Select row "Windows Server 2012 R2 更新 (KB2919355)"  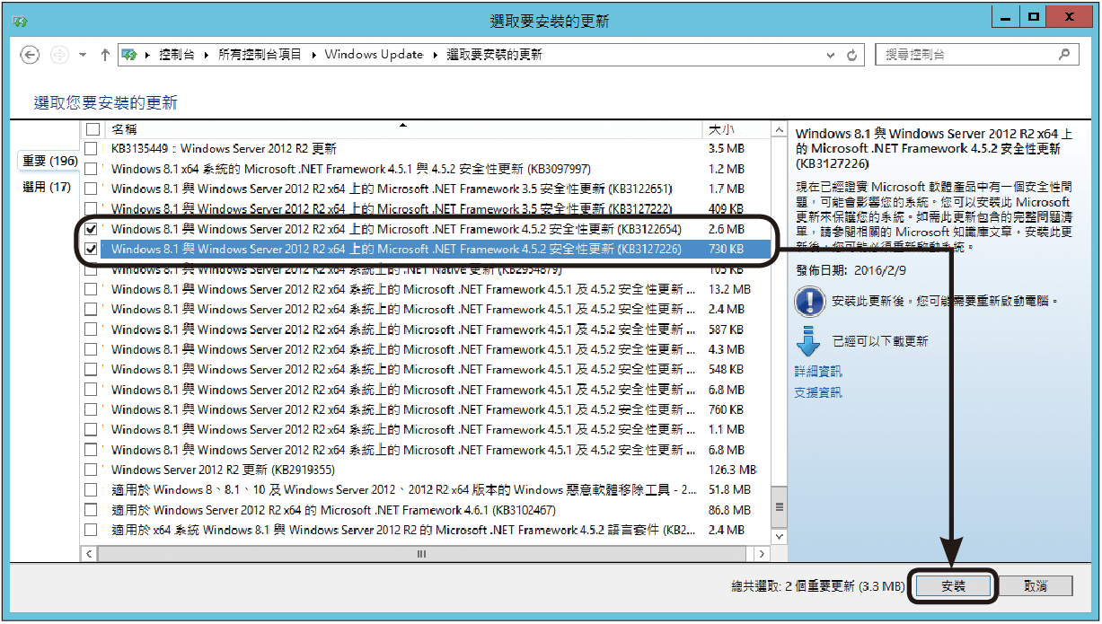426,470
